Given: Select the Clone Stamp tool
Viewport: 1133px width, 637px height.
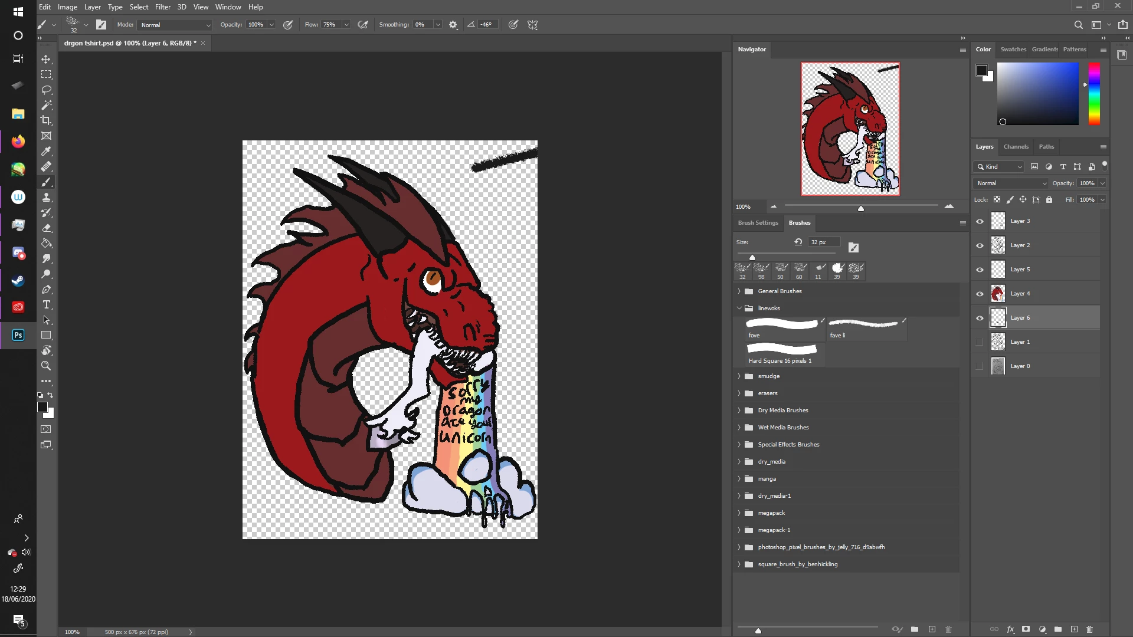Looking at the screenshot, I should coord(46,197).
